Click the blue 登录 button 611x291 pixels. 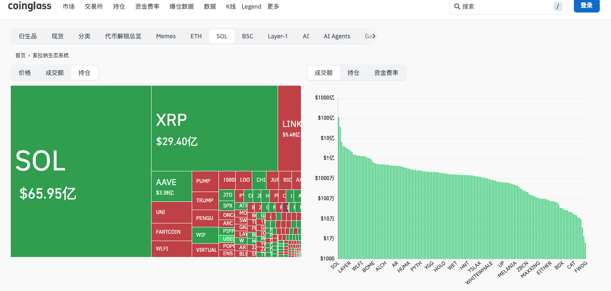[x=586, y=6]
